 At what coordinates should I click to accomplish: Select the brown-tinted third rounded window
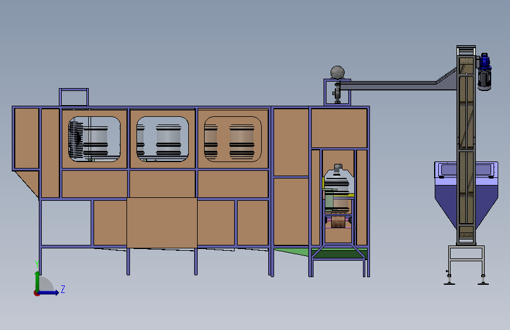click(232, 139)
